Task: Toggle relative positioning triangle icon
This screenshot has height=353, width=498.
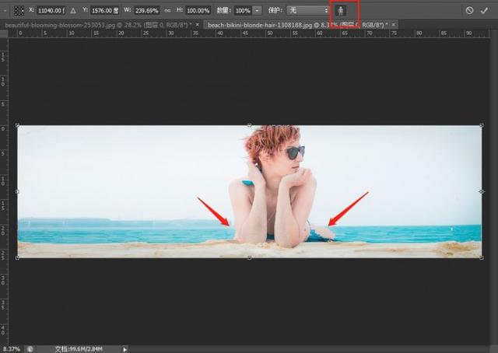Action: point(73,10)
